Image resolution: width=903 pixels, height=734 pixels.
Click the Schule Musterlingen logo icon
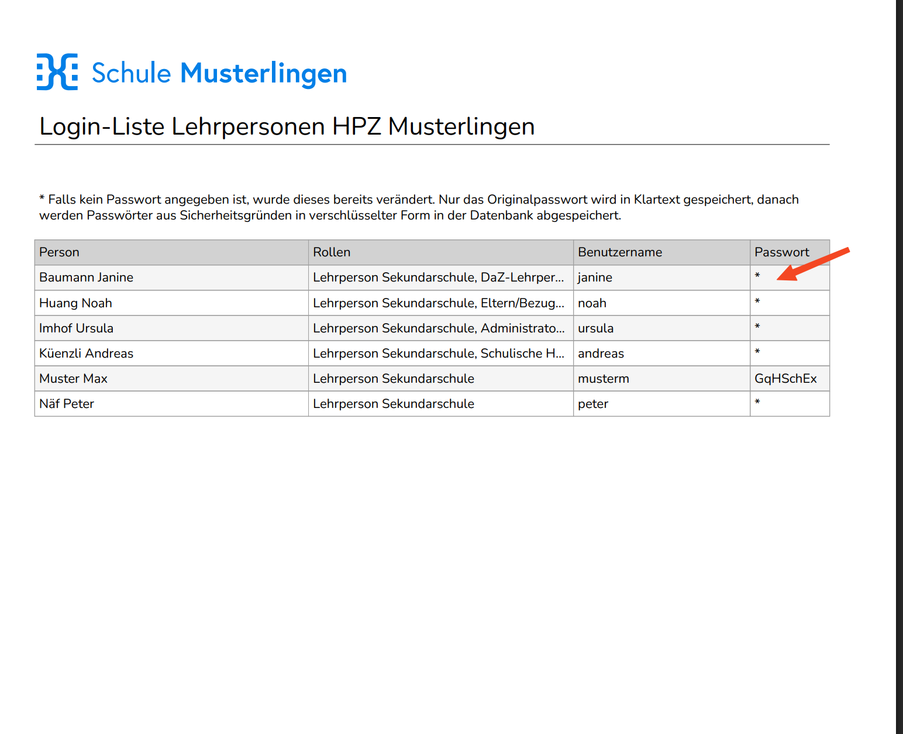coord(57,72)
